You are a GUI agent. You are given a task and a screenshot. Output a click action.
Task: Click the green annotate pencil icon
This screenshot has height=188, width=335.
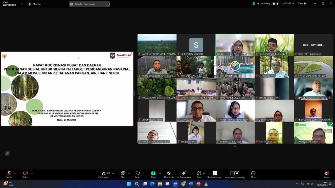pyautogui.click(x=7, y=154)
